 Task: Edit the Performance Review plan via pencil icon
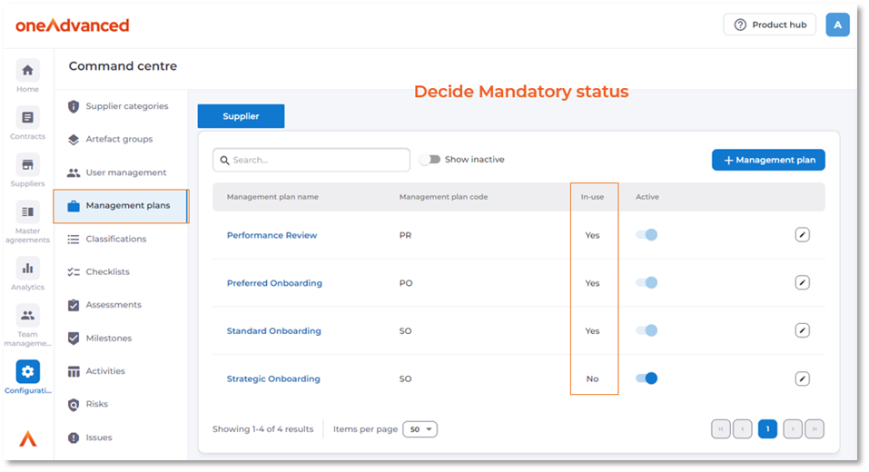802,235
